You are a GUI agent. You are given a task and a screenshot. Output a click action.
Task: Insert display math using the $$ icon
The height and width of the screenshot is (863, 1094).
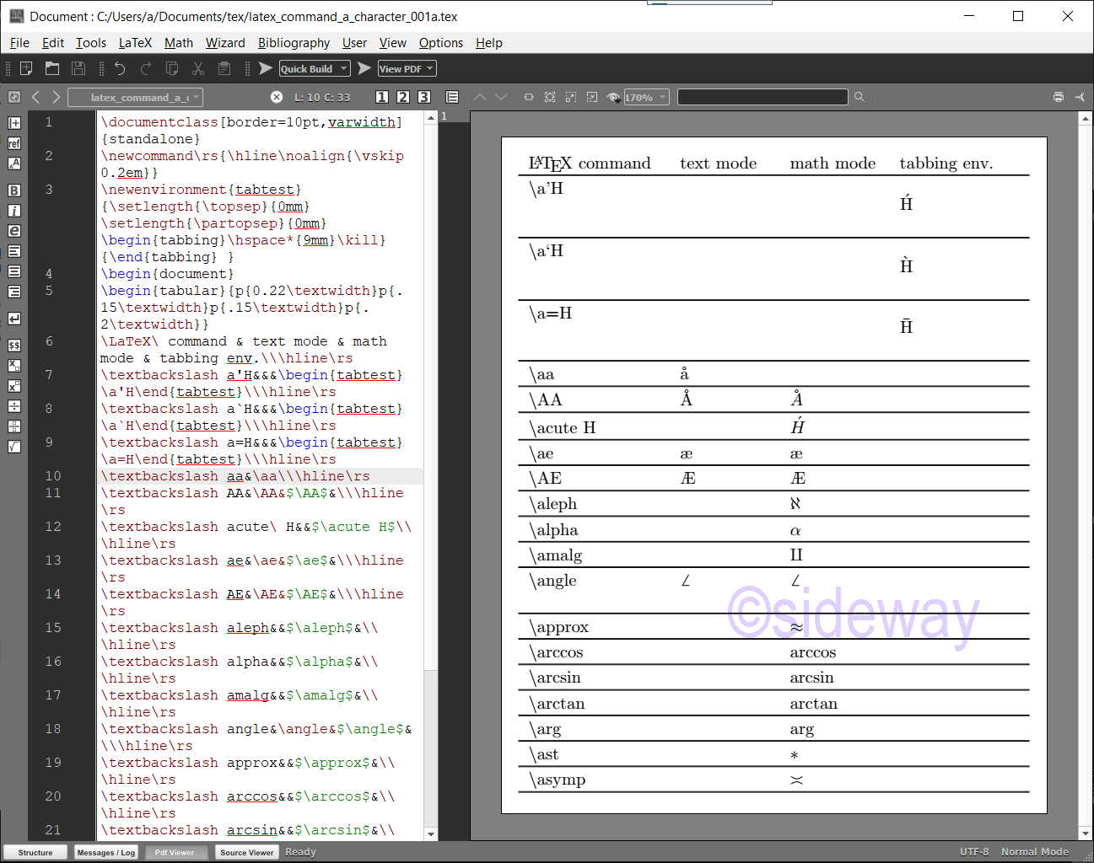click(x=13, y=346)
